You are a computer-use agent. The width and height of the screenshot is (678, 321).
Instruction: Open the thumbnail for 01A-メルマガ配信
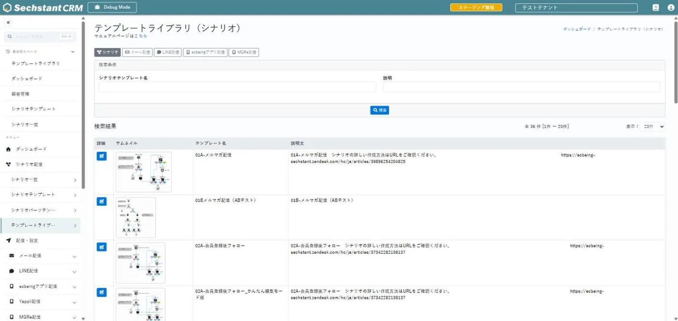[143, 172]
